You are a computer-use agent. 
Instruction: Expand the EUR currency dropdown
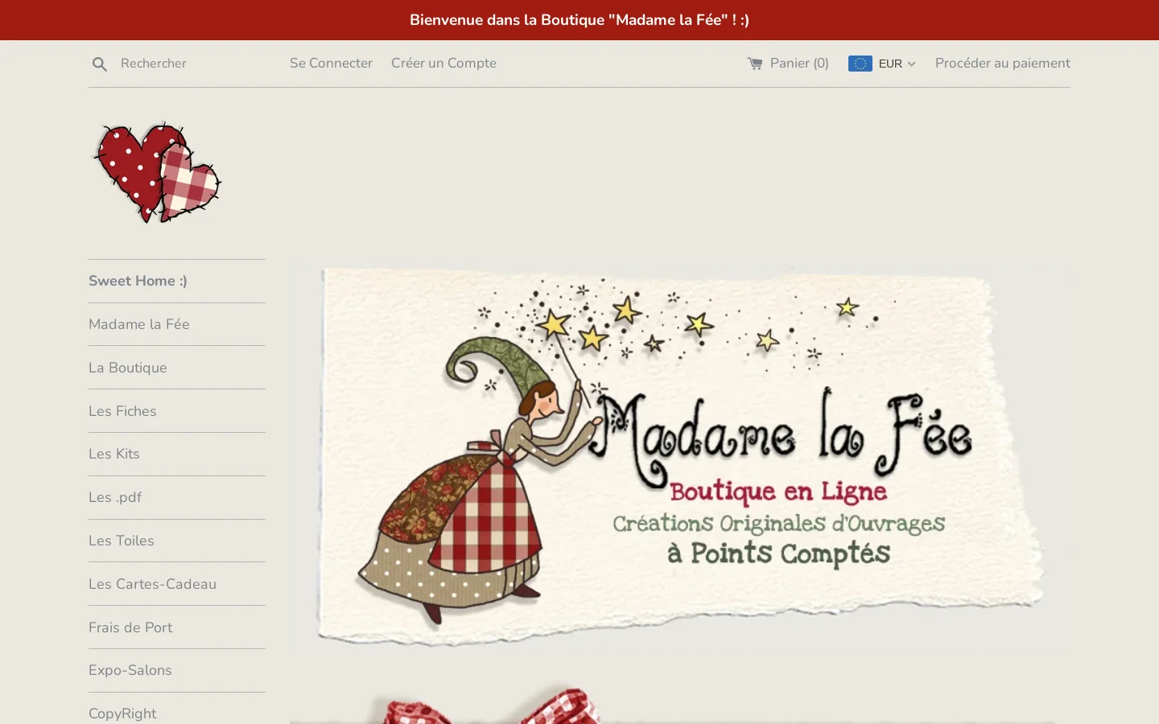882,64
